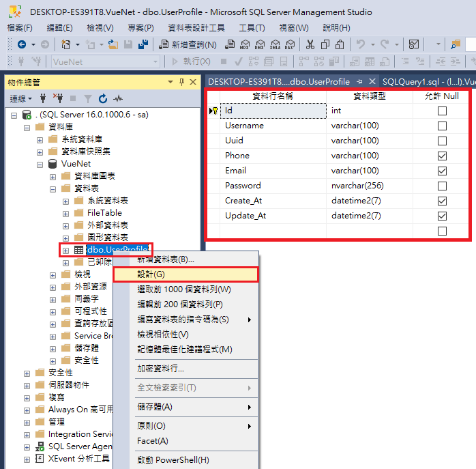The width and height of the screenshot is (476, 469).
Task: Click the Filter funnel icon in Object Explorer
Action: [88, 98]
